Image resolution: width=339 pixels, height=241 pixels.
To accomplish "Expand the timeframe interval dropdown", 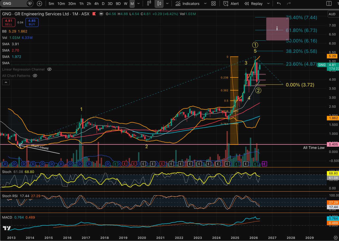I will (139, 4).
